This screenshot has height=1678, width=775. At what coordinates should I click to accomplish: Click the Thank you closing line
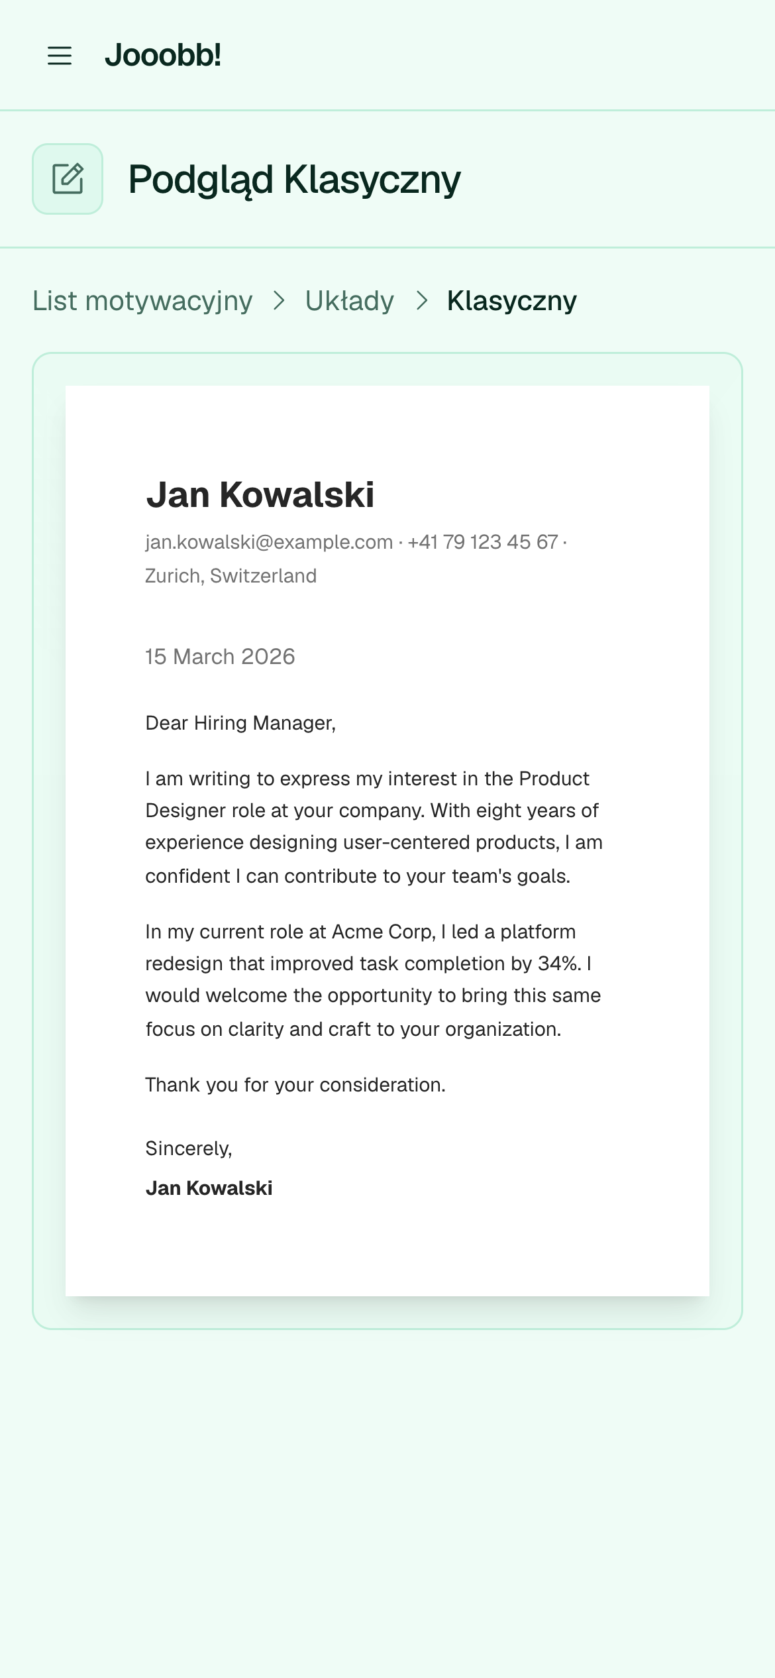point(295,1085)
